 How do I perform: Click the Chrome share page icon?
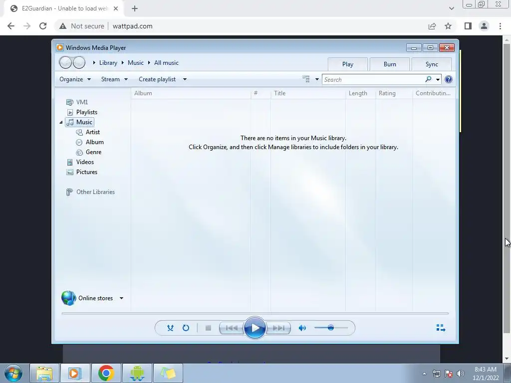(432, 26)
